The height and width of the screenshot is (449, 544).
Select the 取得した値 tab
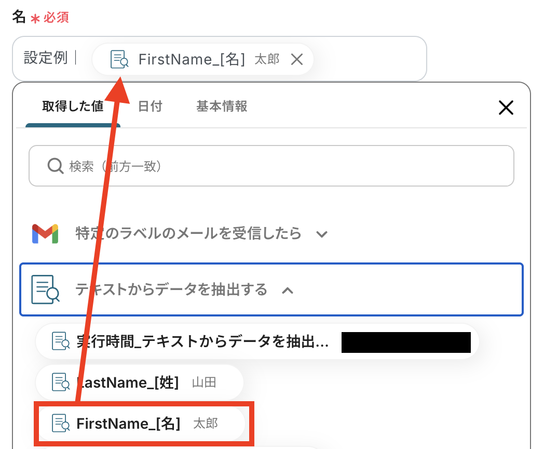73,106
